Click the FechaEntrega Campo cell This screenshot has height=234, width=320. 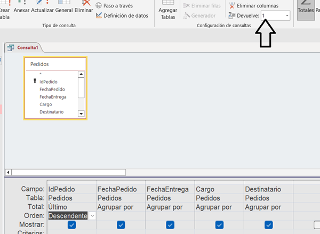pyautogui.click(x=170, y=189)
